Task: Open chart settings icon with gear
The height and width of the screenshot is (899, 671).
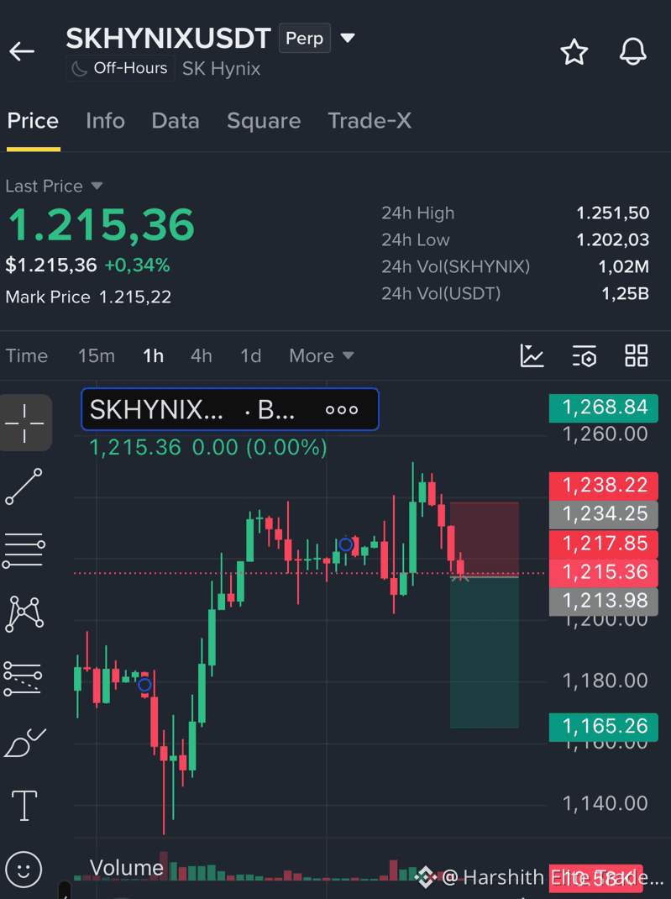Action: click(584, 355)
